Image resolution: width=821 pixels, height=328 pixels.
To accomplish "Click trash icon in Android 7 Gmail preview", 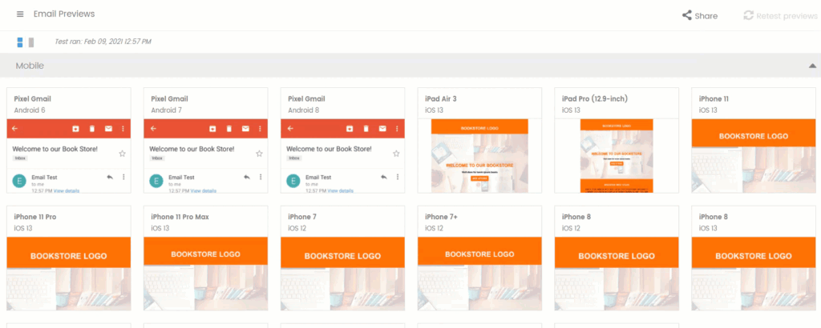I will click(x=229, y=128).
